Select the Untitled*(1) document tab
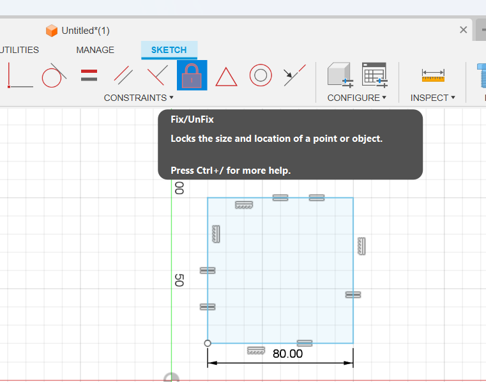Image resolution: width=486 pixels, height=382 pixels. click(78, 31)
